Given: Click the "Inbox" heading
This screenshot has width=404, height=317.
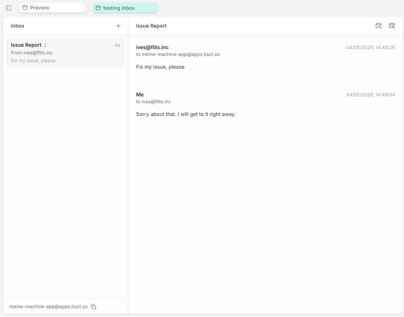Looking at the screenshot, I should click(x=18, y=26).
